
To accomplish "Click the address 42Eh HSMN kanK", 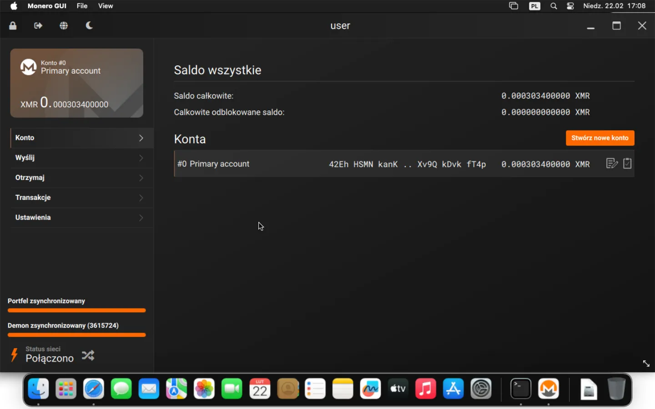I will click(x=408, y=164).
